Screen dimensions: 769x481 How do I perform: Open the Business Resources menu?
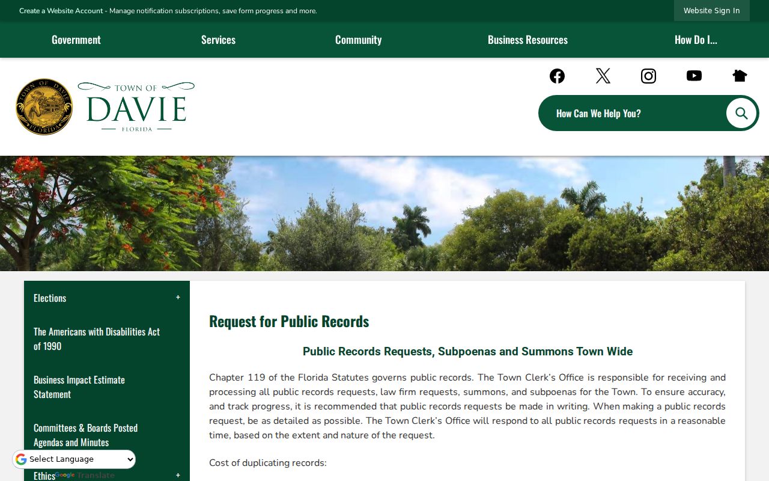click(527, 40)
